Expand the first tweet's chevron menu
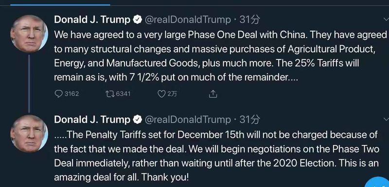 [386, 19]
